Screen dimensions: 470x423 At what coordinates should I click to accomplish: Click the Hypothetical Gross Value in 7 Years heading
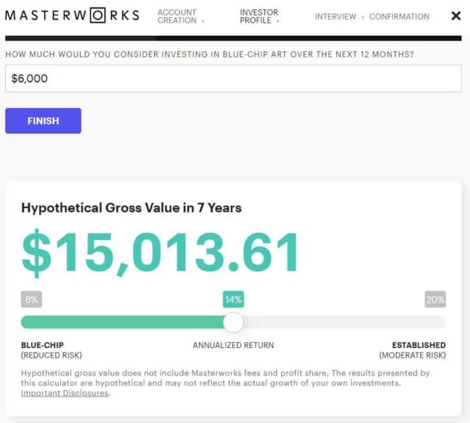point(131,208)
